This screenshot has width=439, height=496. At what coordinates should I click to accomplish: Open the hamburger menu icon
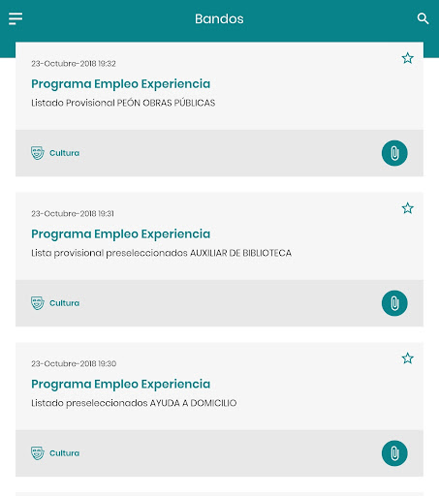click(x=16, y=18)
